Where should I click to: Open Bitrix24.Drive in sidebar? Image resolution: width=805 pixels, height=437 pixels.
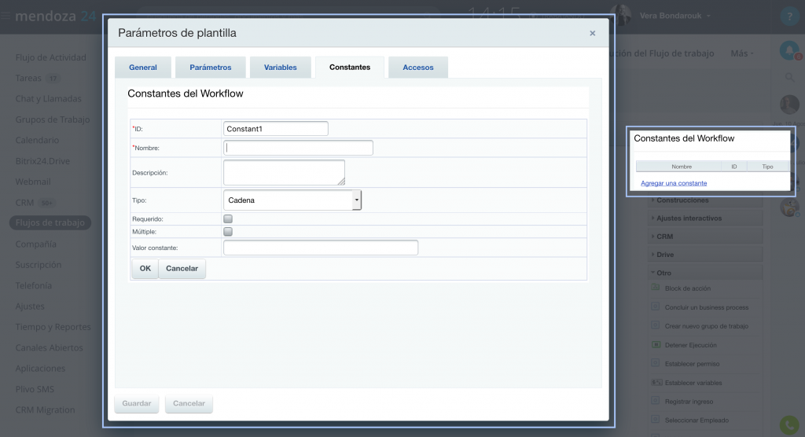[x=42, y=161]
